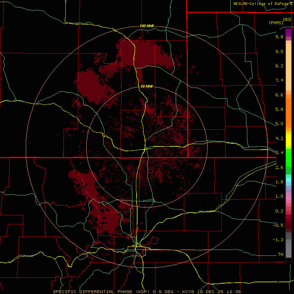The height and width of the screenshot is (294, 294).
Task: Click the gray swatch at the legend bottom
Action: click(288, 251)
